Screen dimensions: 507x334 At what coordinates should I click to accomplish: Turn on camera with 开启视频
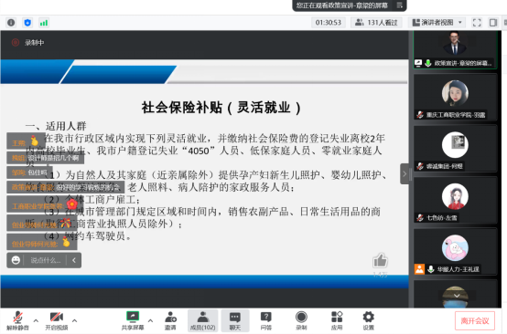coord(57,321)
